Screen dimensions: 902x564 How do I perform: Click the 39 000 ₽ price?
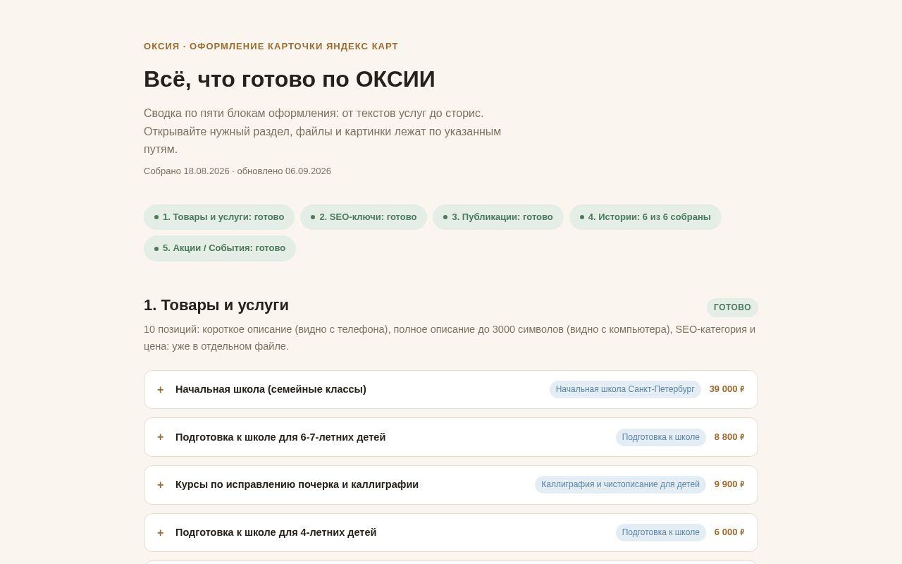727,389
